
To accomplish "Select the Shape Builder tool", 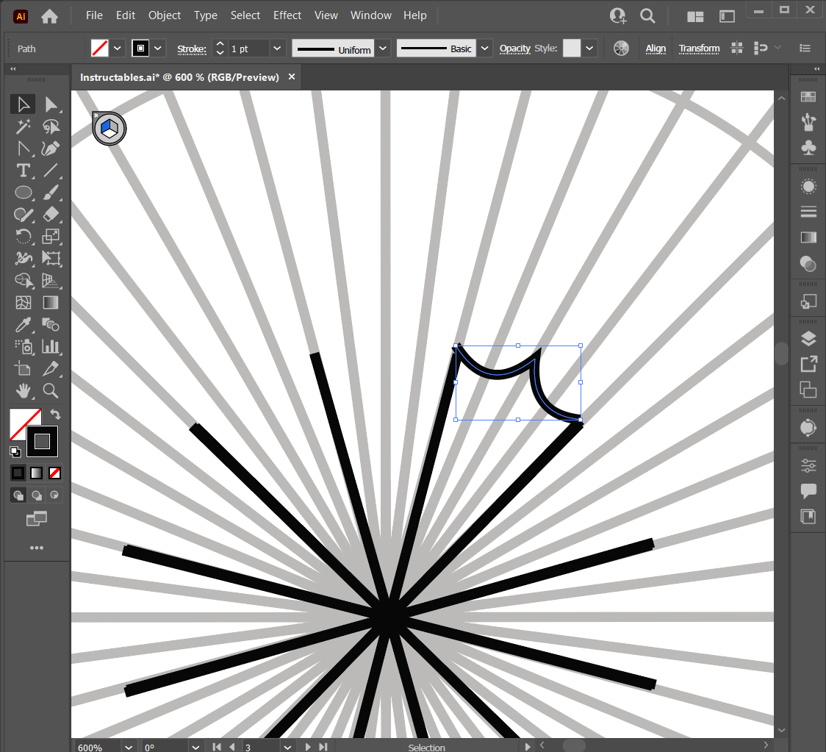I will point(23,280).
